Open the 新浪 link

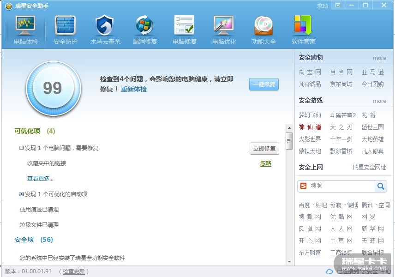pos(335,205)
